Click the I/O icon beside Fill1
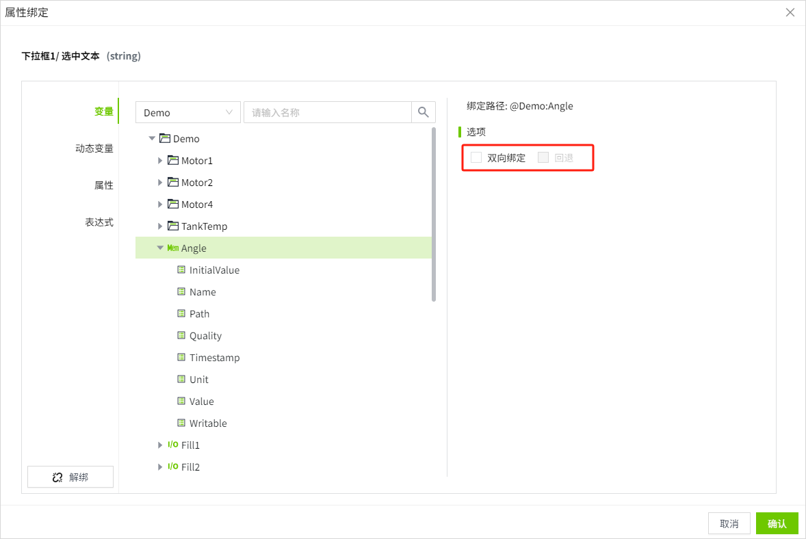 point(172,445)
